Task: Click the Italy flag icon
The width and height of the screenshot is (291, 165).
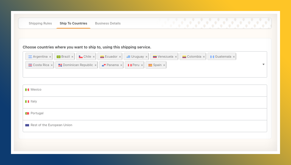Action: (27, 101)
